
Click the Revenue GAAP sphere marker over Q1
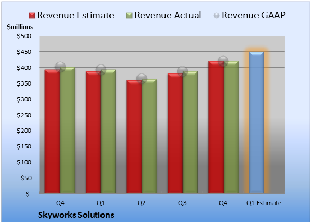pyautogui.click(x=101, y=70)
